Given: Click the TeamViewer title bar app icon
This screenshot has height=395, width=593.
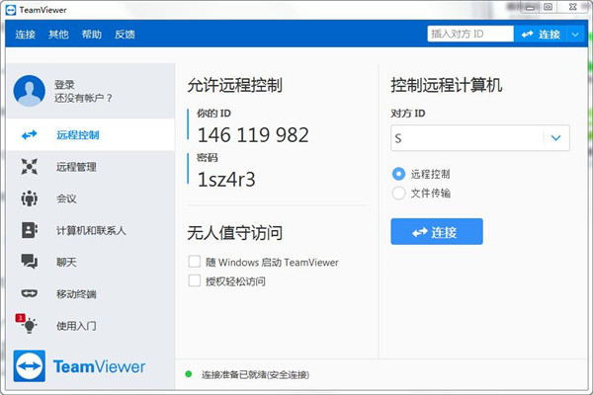Looking at the screenshot, I should coord(11,10).
